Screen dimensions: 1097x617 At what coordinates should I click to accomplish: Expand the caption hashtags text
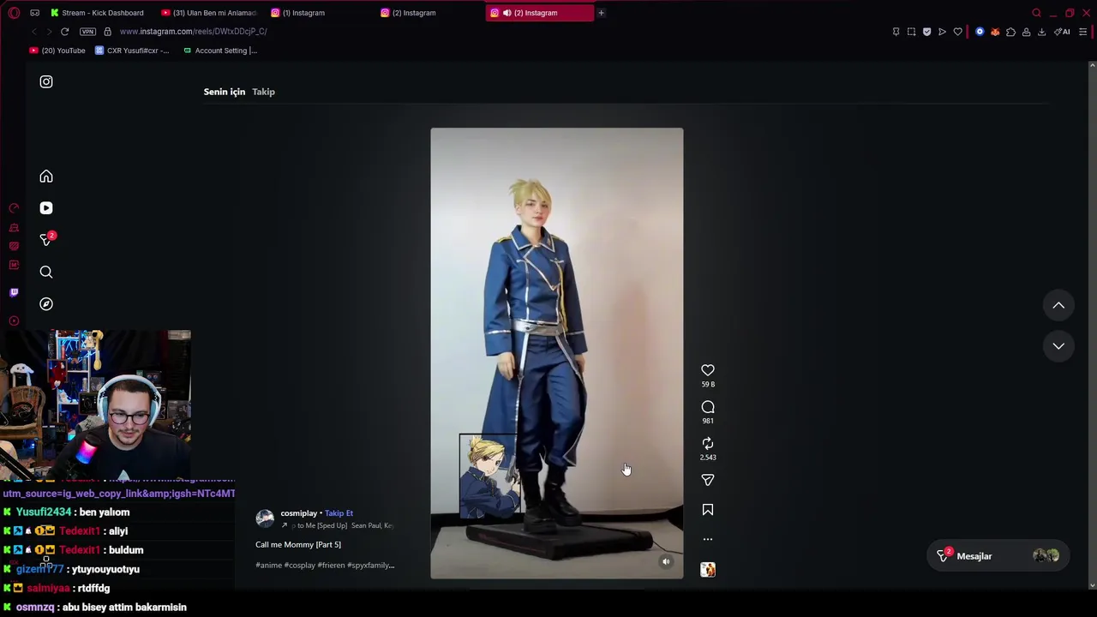(325, 566)
